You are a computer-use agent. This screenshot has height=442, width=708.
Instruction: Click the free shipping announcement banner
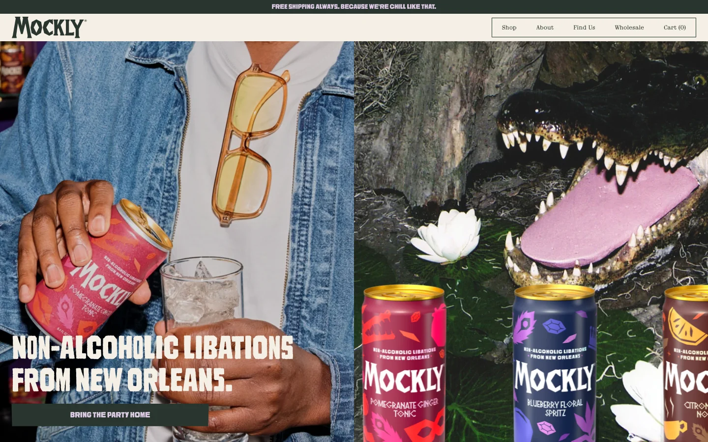[x=354, y=7]
